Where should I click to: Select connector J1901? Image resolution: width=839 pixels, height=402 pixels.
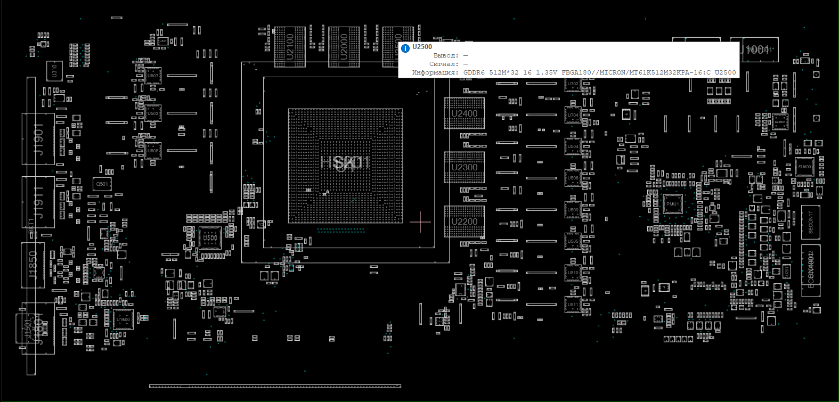(x=38, y=139)
